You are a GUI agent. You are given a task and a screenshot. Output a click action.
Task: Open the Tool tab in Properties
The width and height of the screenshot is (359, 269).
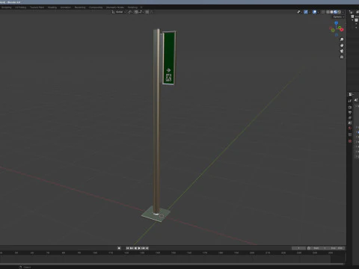point(350,101)
